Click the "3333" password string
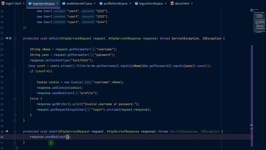266x150 pixels. (101, 17)
